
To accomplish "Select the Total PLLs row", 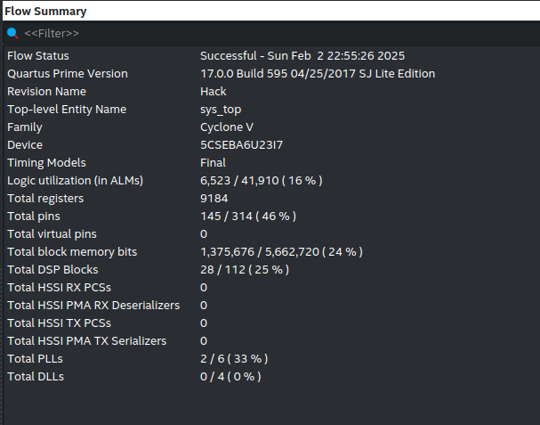I will [x=35, y=359].
